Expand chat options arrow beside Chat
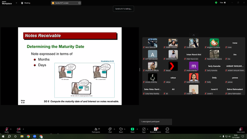Screen dimensions: 247x139 [x=114, y=129]
